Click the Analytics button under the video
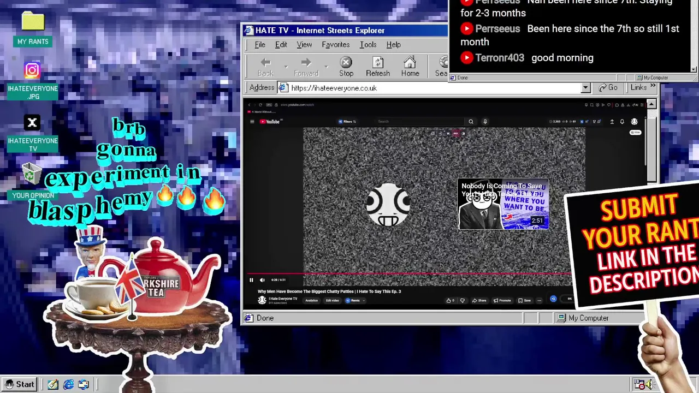Image resolution: width=699 pixels, height=393 pixels. (x=311, y=300)
